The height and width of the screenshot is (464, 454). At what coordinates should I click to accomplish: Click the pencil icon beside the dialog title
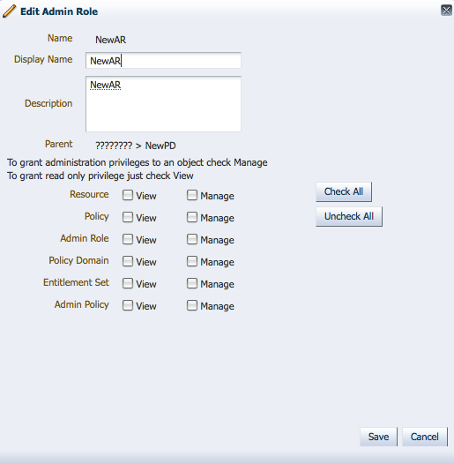pyautogui.click(x=9, y=11)
